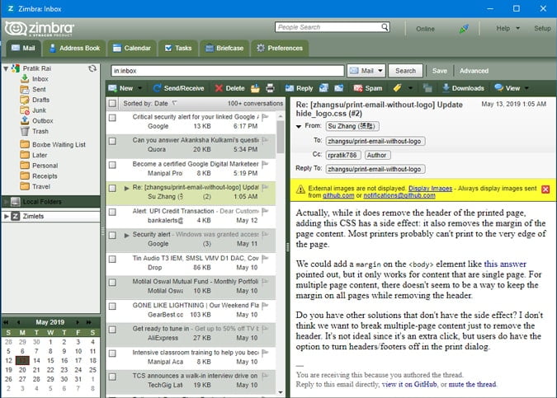The image size is (557, 398).
Task: Click the Display Images link
Action: coord(431,186)
